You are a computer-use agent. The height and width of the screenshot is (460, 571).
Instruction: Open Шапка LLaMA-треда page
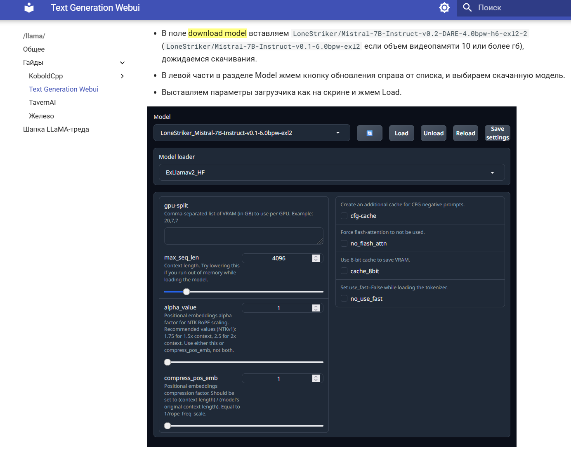click(x=56, y=129)
